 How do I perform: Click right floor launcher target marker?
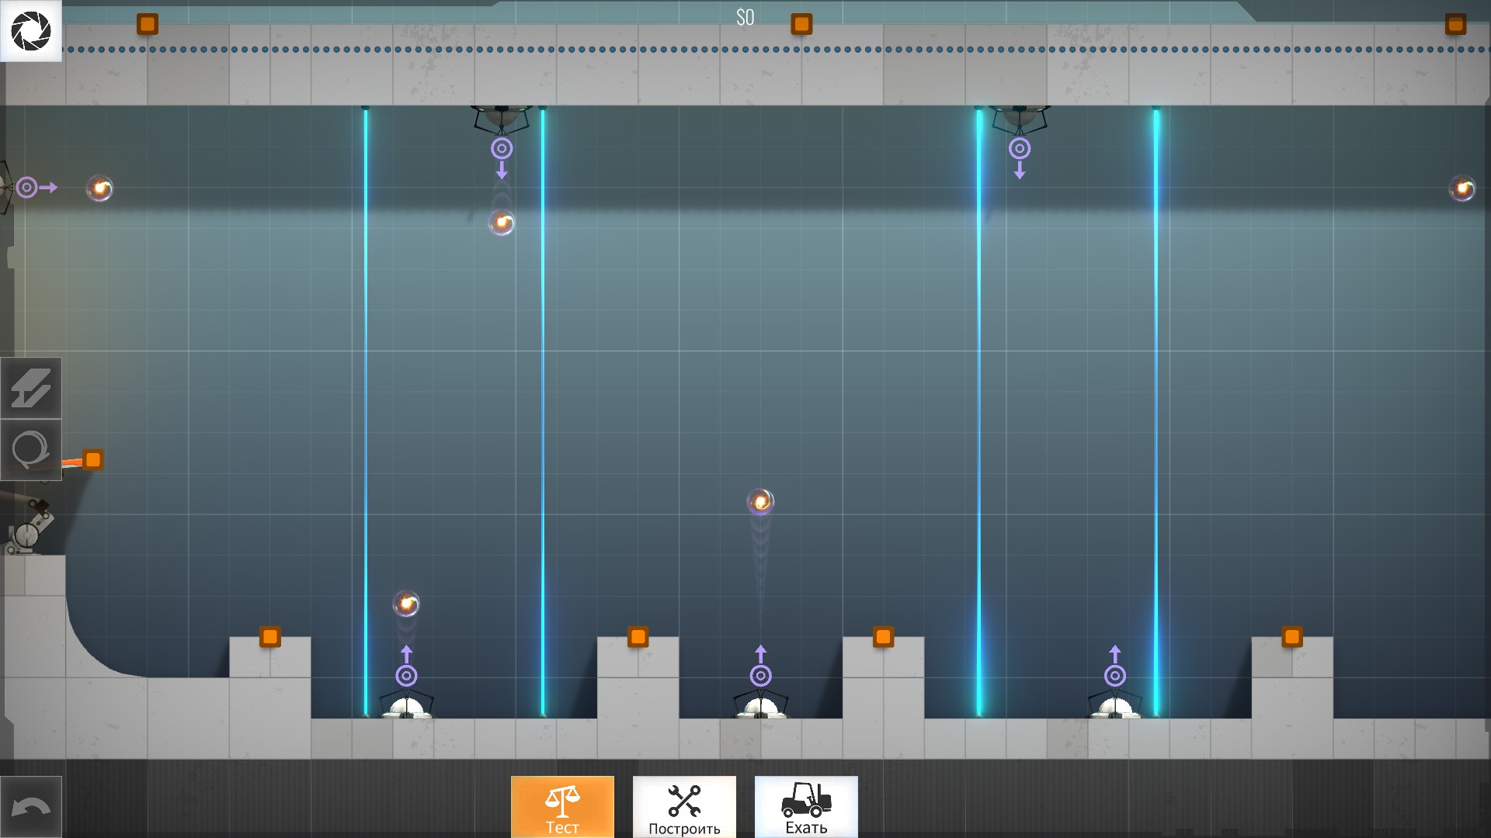coord(1114,676)
